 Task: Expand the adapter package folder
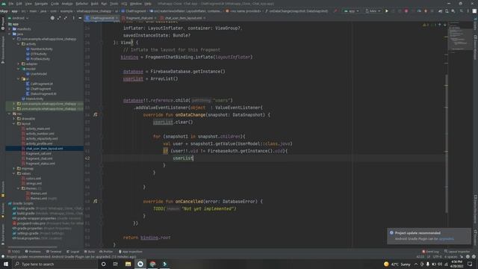pos(19,64)
